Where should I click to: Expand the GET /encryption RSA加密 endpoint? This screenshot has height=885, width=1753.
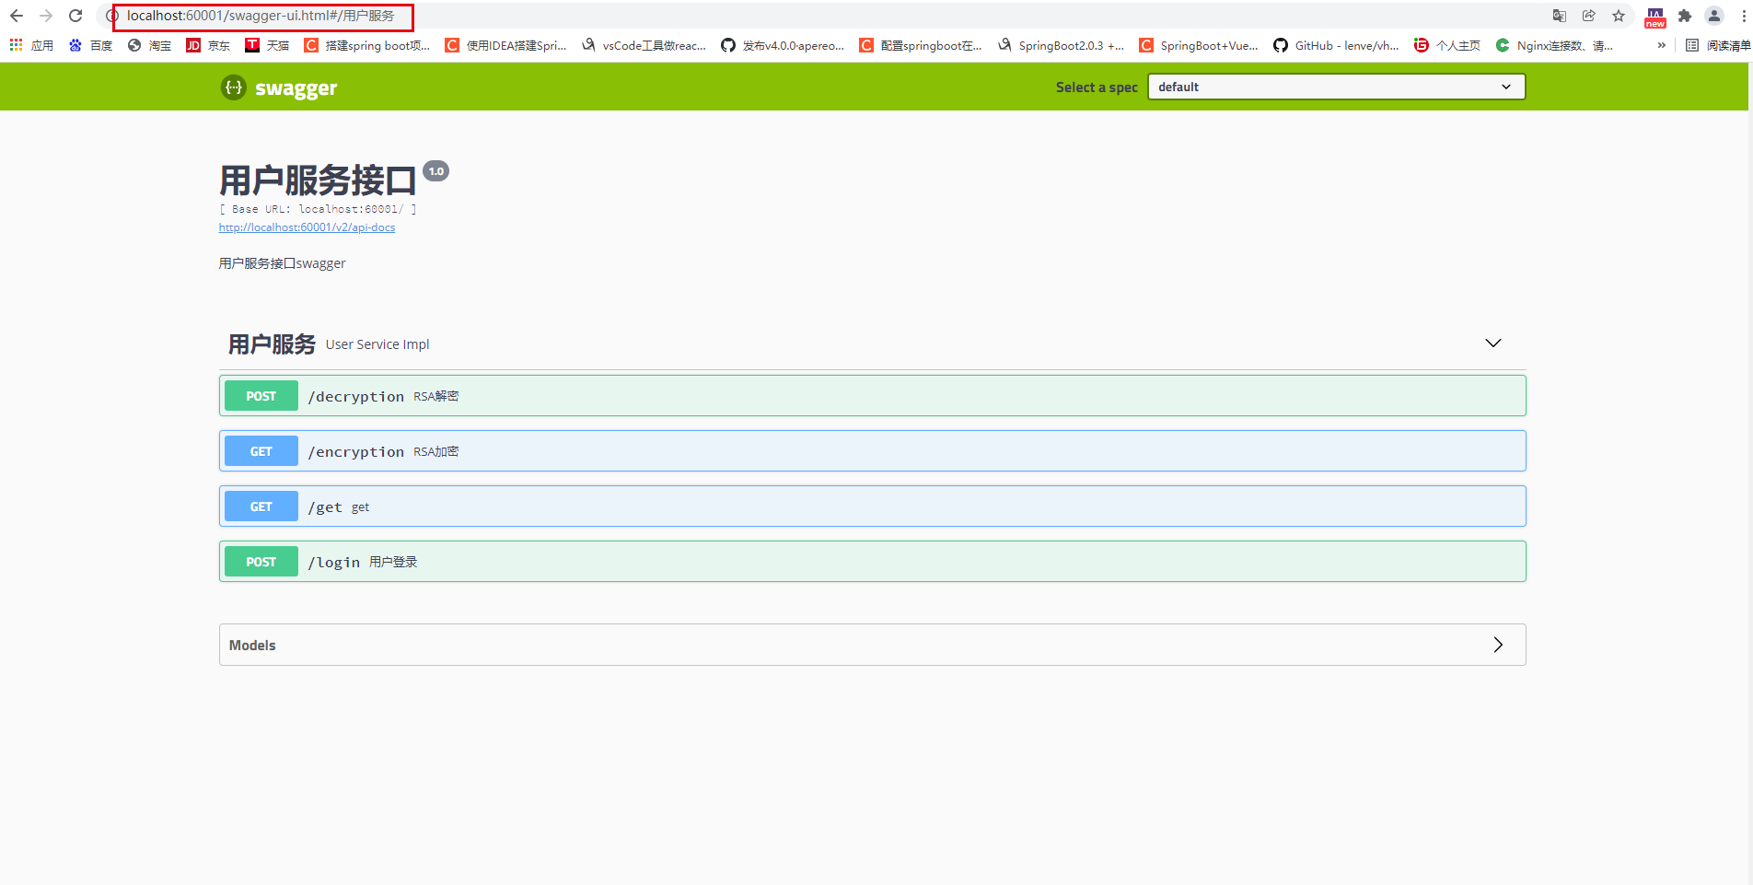pyautogui.click(x=872, y=450)
